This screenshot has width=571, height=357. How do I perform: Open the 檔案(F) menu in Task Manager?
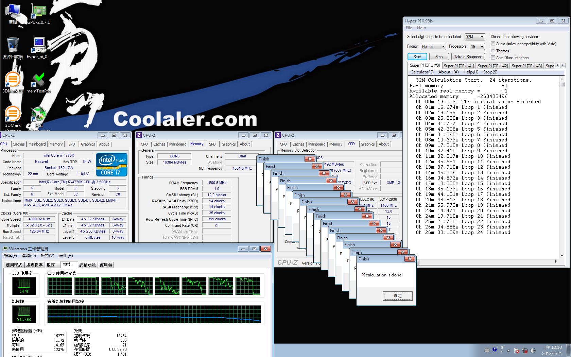point(11,256)
